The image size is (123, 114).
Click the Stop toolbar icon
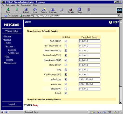click(x=89, y=9)
